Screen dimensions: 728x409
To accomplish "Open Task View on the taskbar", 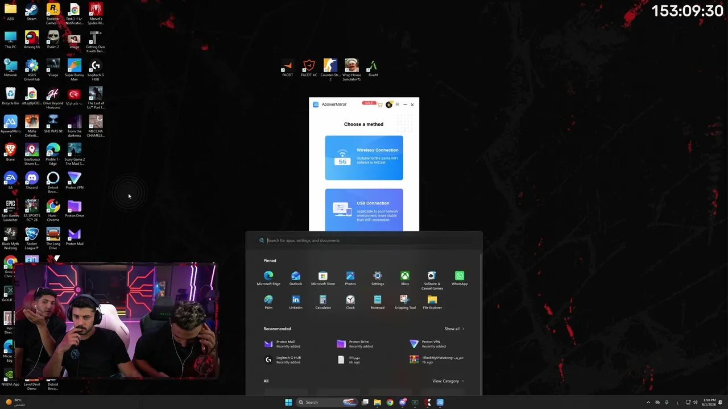I will 365,402.
